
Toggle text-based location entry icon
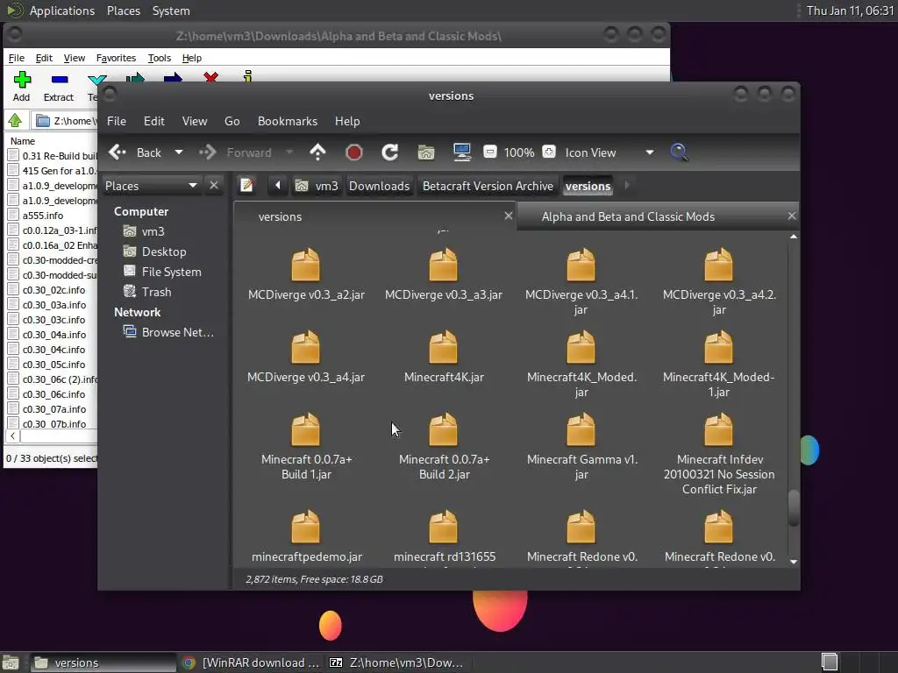click(x=246, y=186)
